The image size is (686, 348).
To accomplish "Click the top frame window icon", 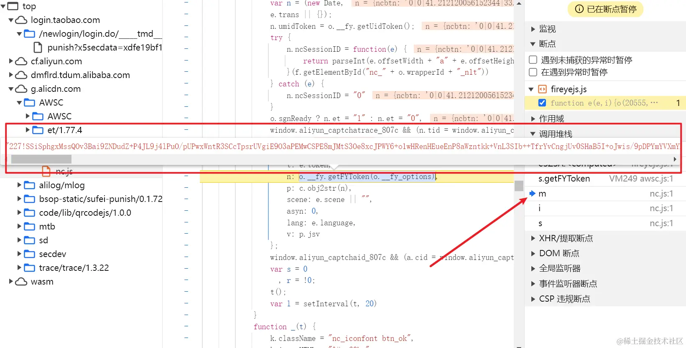I will click(13, 6).
